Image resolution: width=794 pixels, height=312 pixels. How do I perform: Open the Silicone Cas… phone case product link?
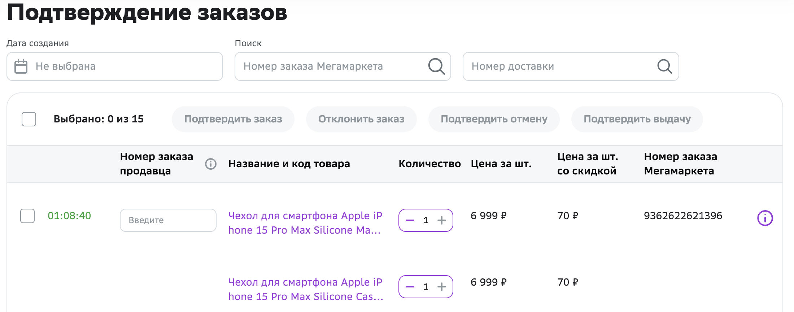tap(306, 289)
